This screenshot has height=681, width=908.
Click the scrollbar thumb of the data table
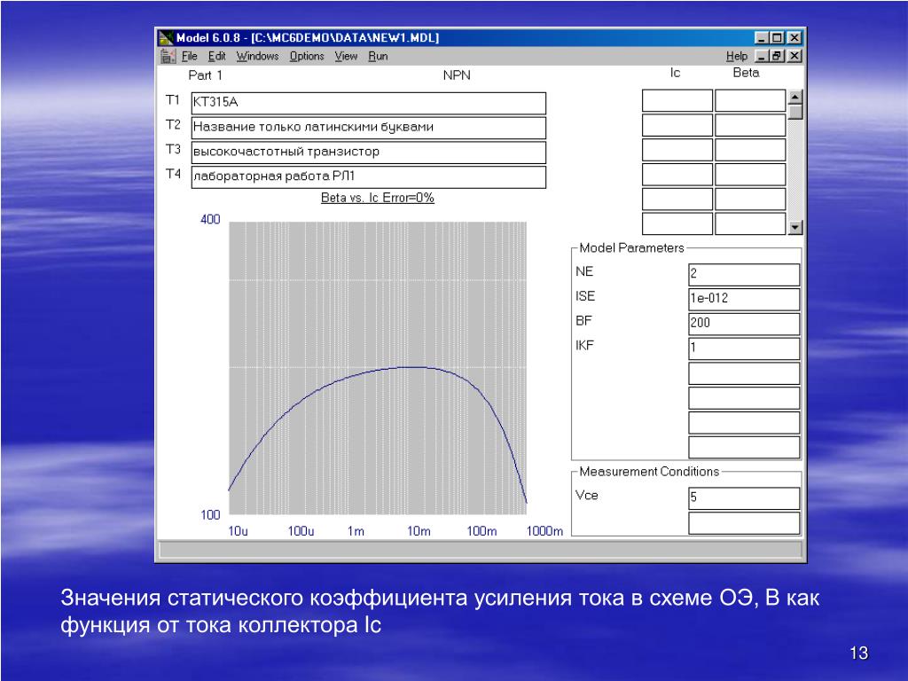coord(795,111)
